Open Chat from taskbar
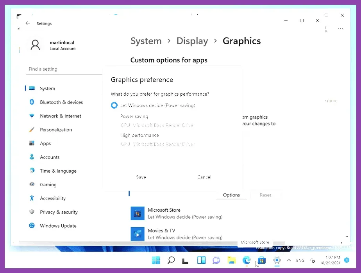The image size is (361, 273). point(216,261)
